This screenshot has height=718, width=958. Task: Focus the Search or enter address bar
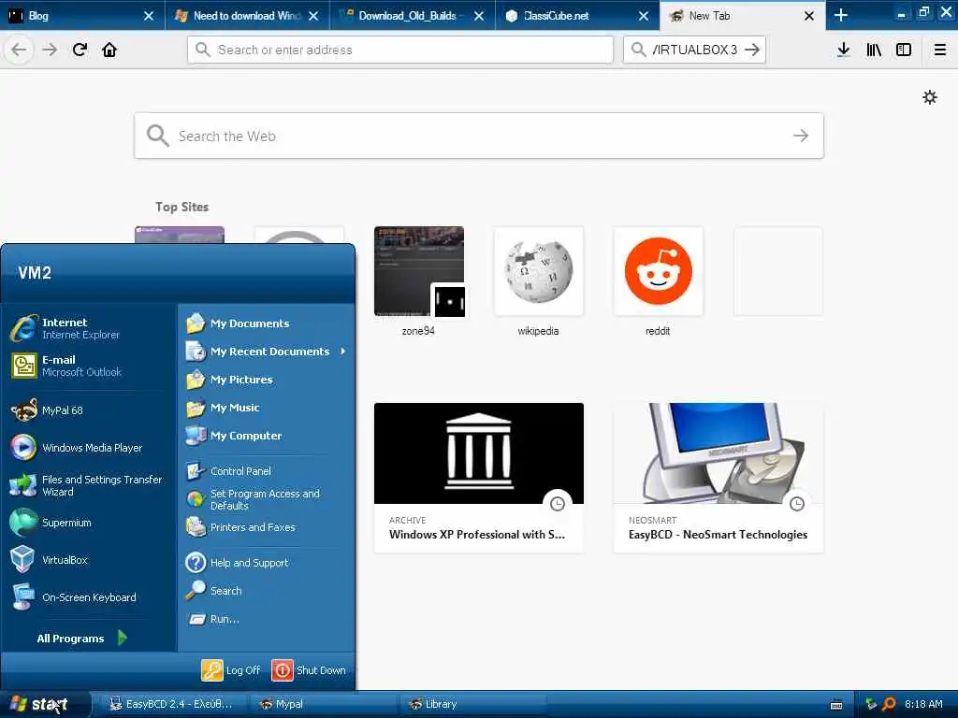click(x=400, y=50)
